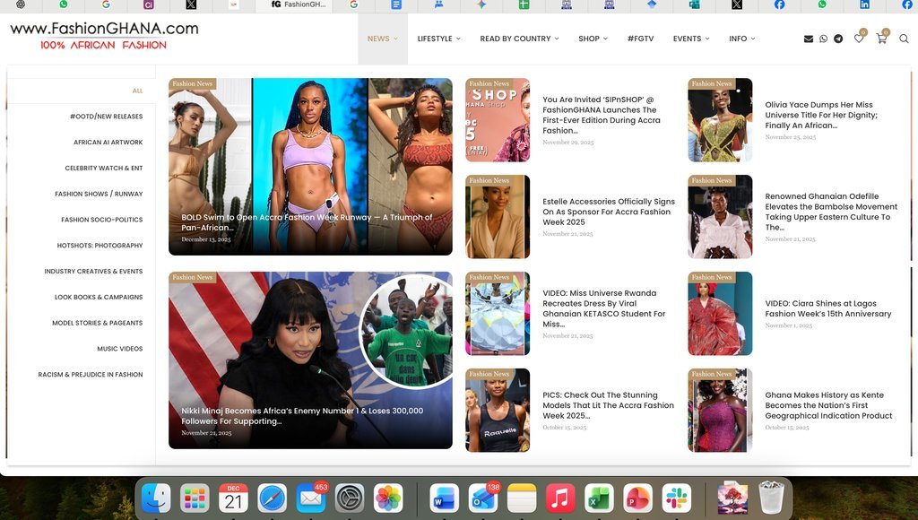
Task: Click Fashion News tag on Nikki Minaj card
Action: click(192, 277)
